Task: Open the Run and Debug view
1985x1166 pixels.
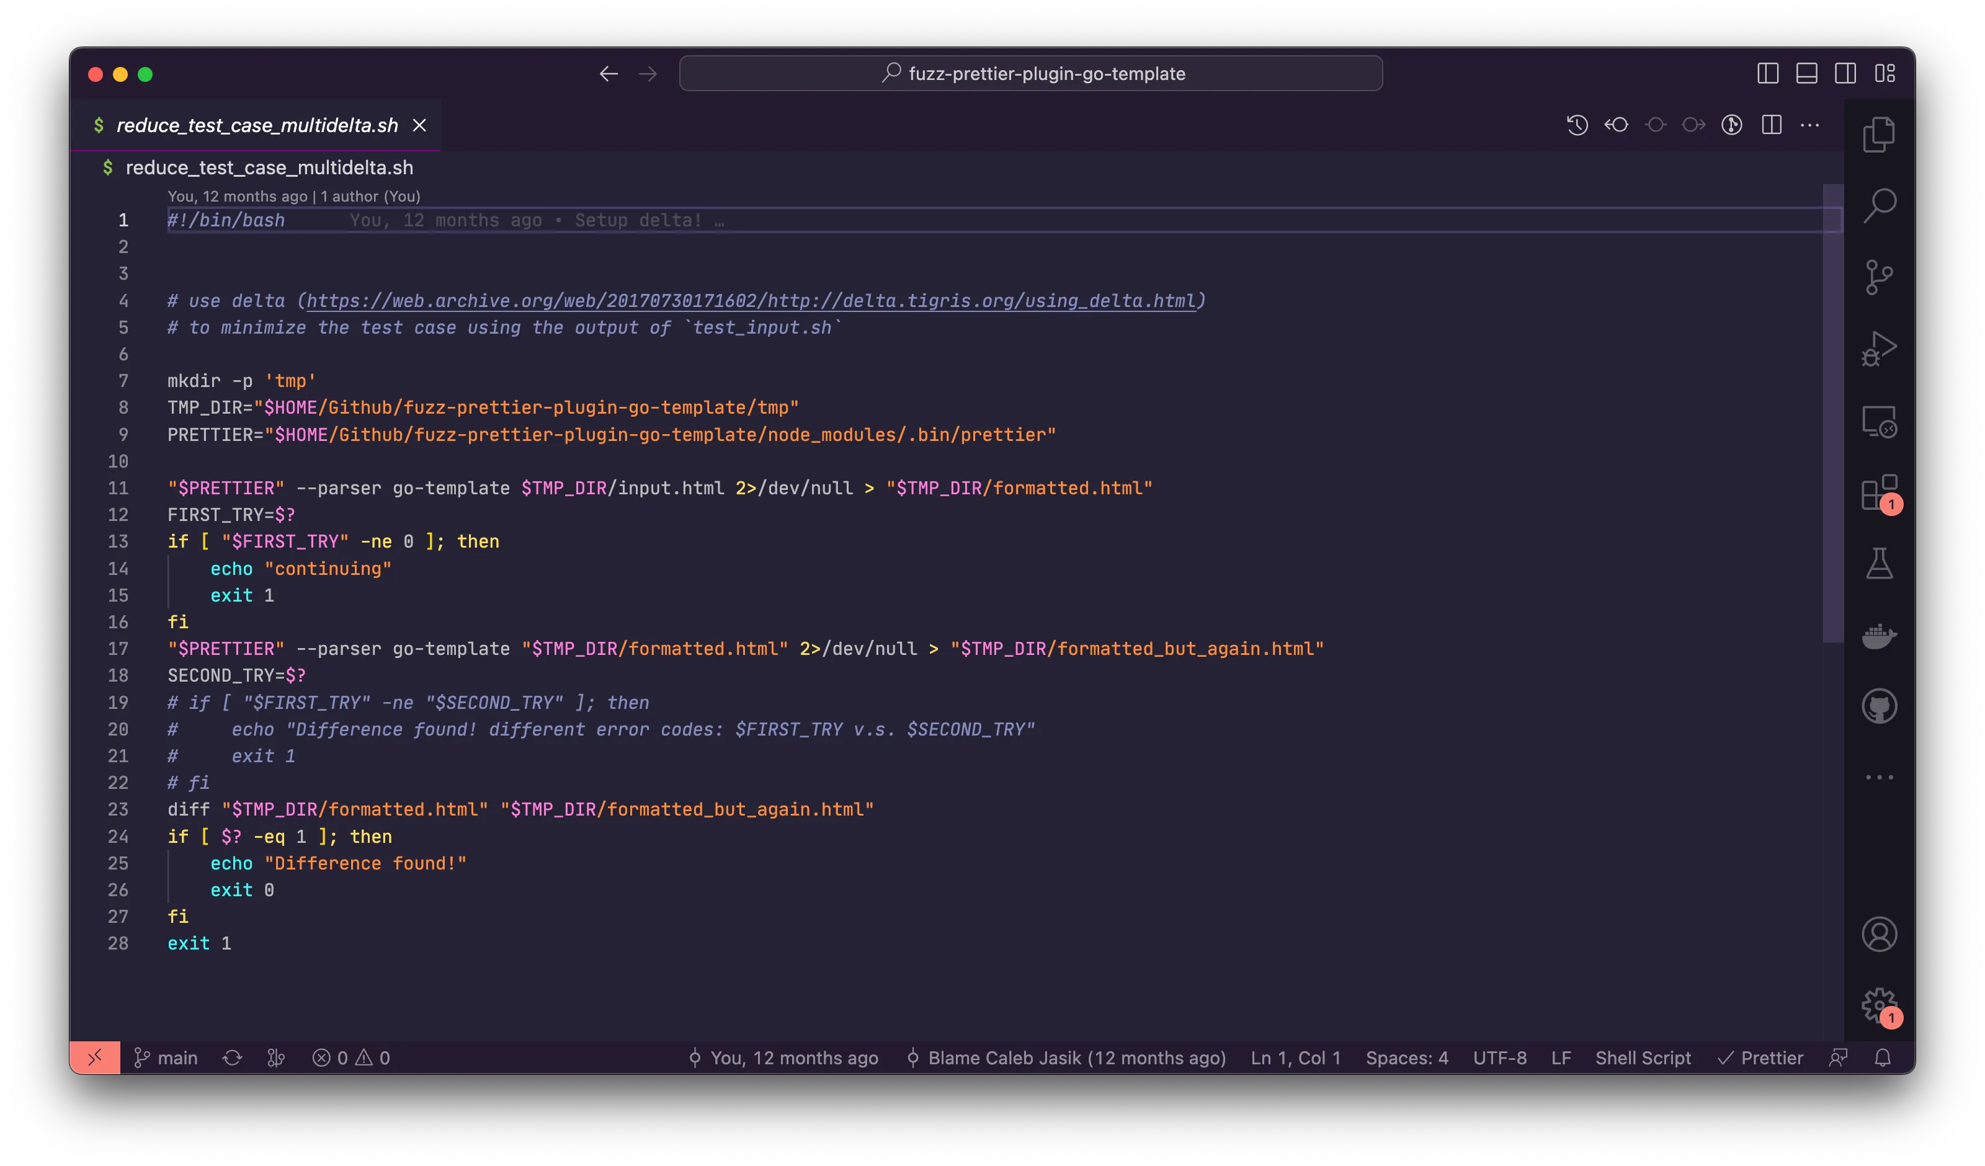Action: click(x=1879, y=349)
